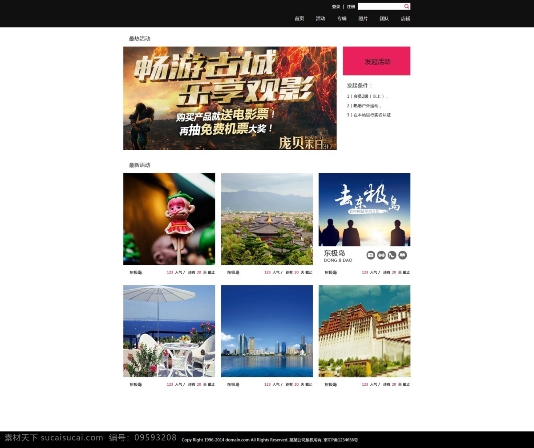Click 东极岛 title under city skyline photo
Viewport: 534px width, 448px height.
[233, 384]
